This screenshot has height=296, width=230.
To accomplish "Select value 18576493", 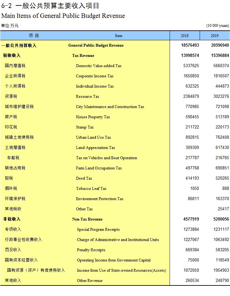I will coord(190,45).
